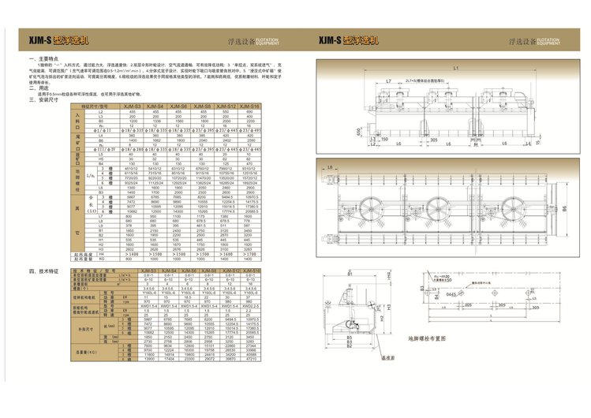Click the L1 dimension label above elevation drawing

click(x=457, y=69)
